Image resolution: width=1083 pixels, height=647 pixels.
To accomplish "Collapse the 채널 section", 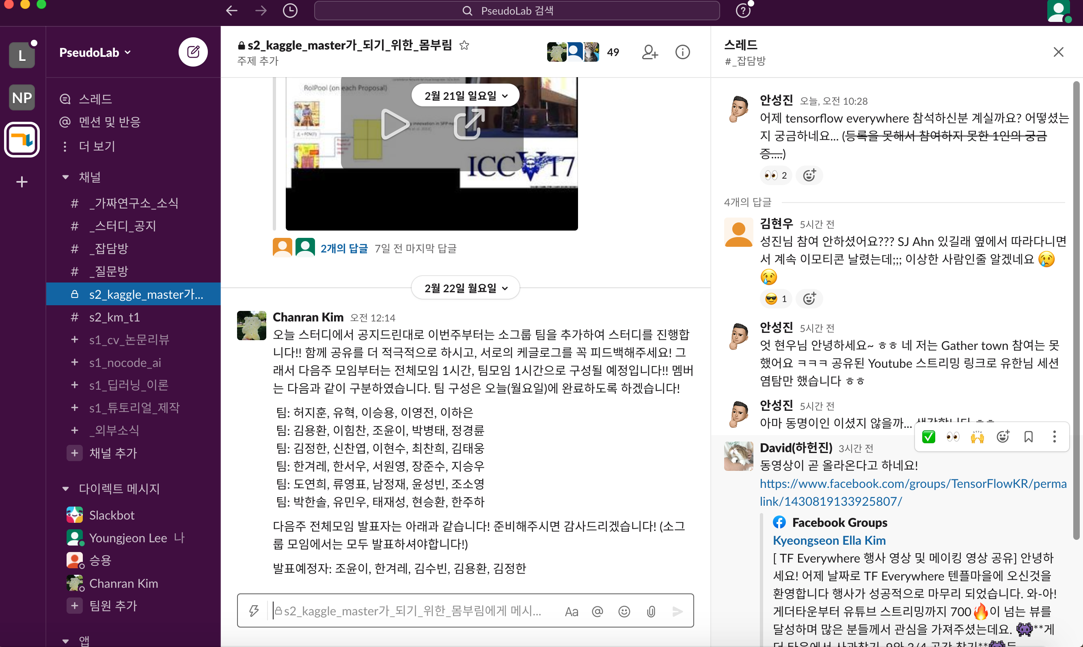I will point(65,177).
